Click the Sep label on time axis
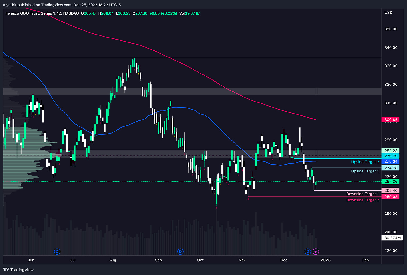407x275 pixels. pyautogui.click(x=158, y=260)
